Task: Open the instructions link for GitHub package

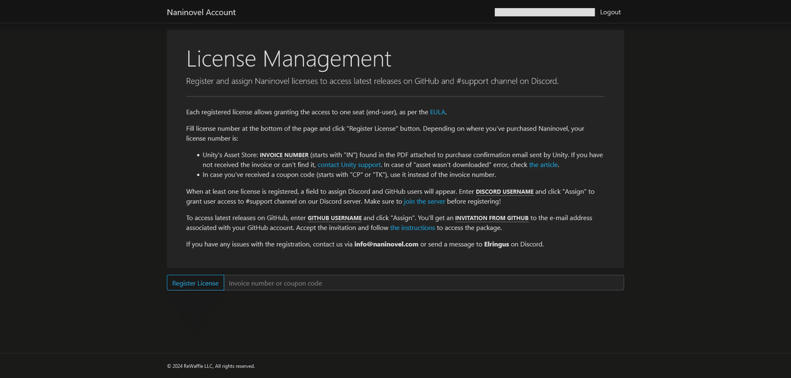Action: click(413, 228)
